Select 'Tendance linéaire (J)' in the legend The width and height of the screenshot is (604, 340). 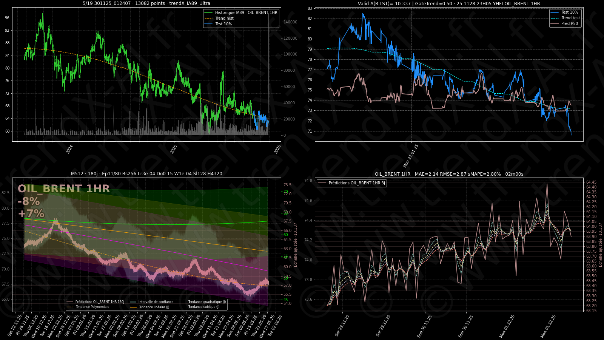coord(154,307)
